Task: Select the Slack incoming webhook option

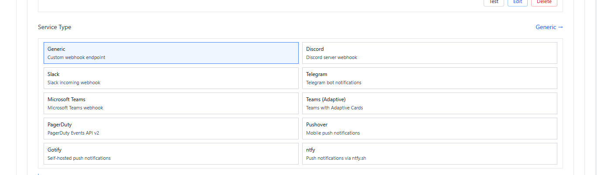Action: [x=171, y=78]
